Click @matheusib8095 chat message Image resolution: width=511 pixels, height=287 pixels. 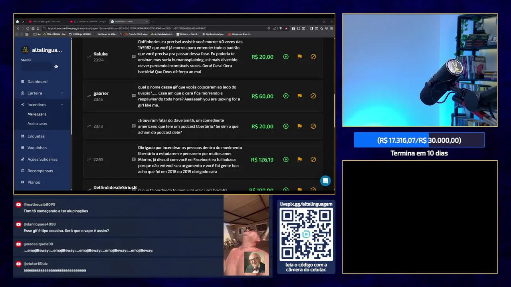118,208
